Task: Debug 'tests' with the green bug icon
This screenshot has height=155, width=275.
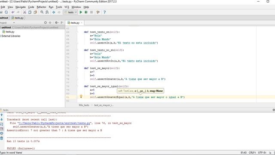Action: 86,12
